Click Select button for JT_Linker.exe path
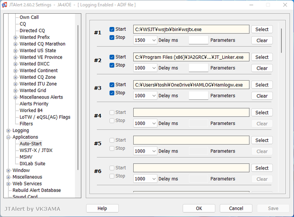This screenshot has width=294, height=217. pyautogui.click(x=262, y=57)
